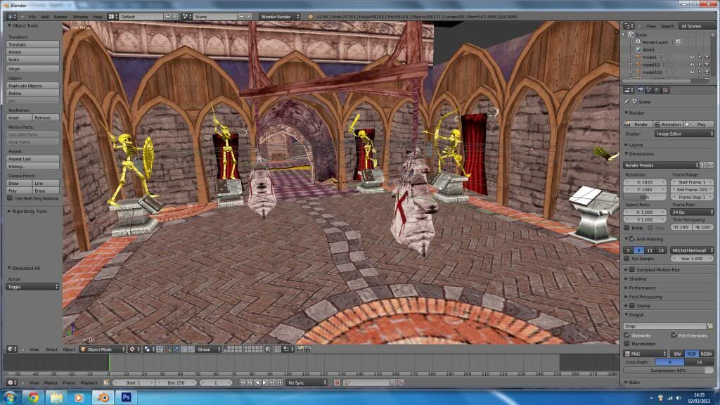Enable the Full Sample checkbox
Screen dimensions: 720x405
point(627,259)
